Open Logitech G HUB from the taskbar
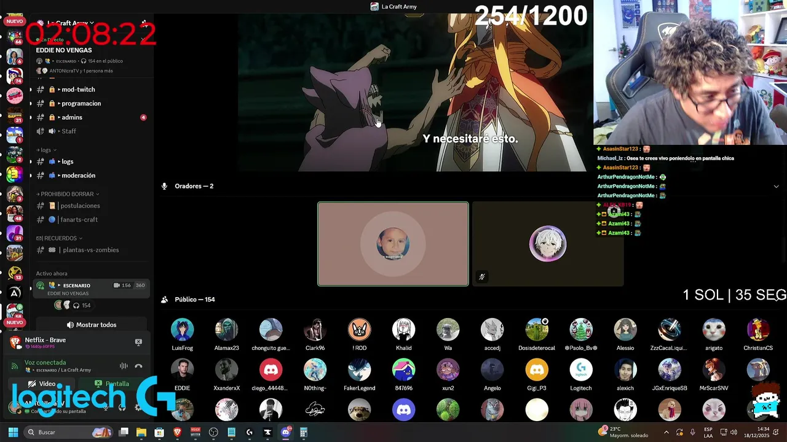This screenshot has height=442, width=787. [x=250, y=432]
